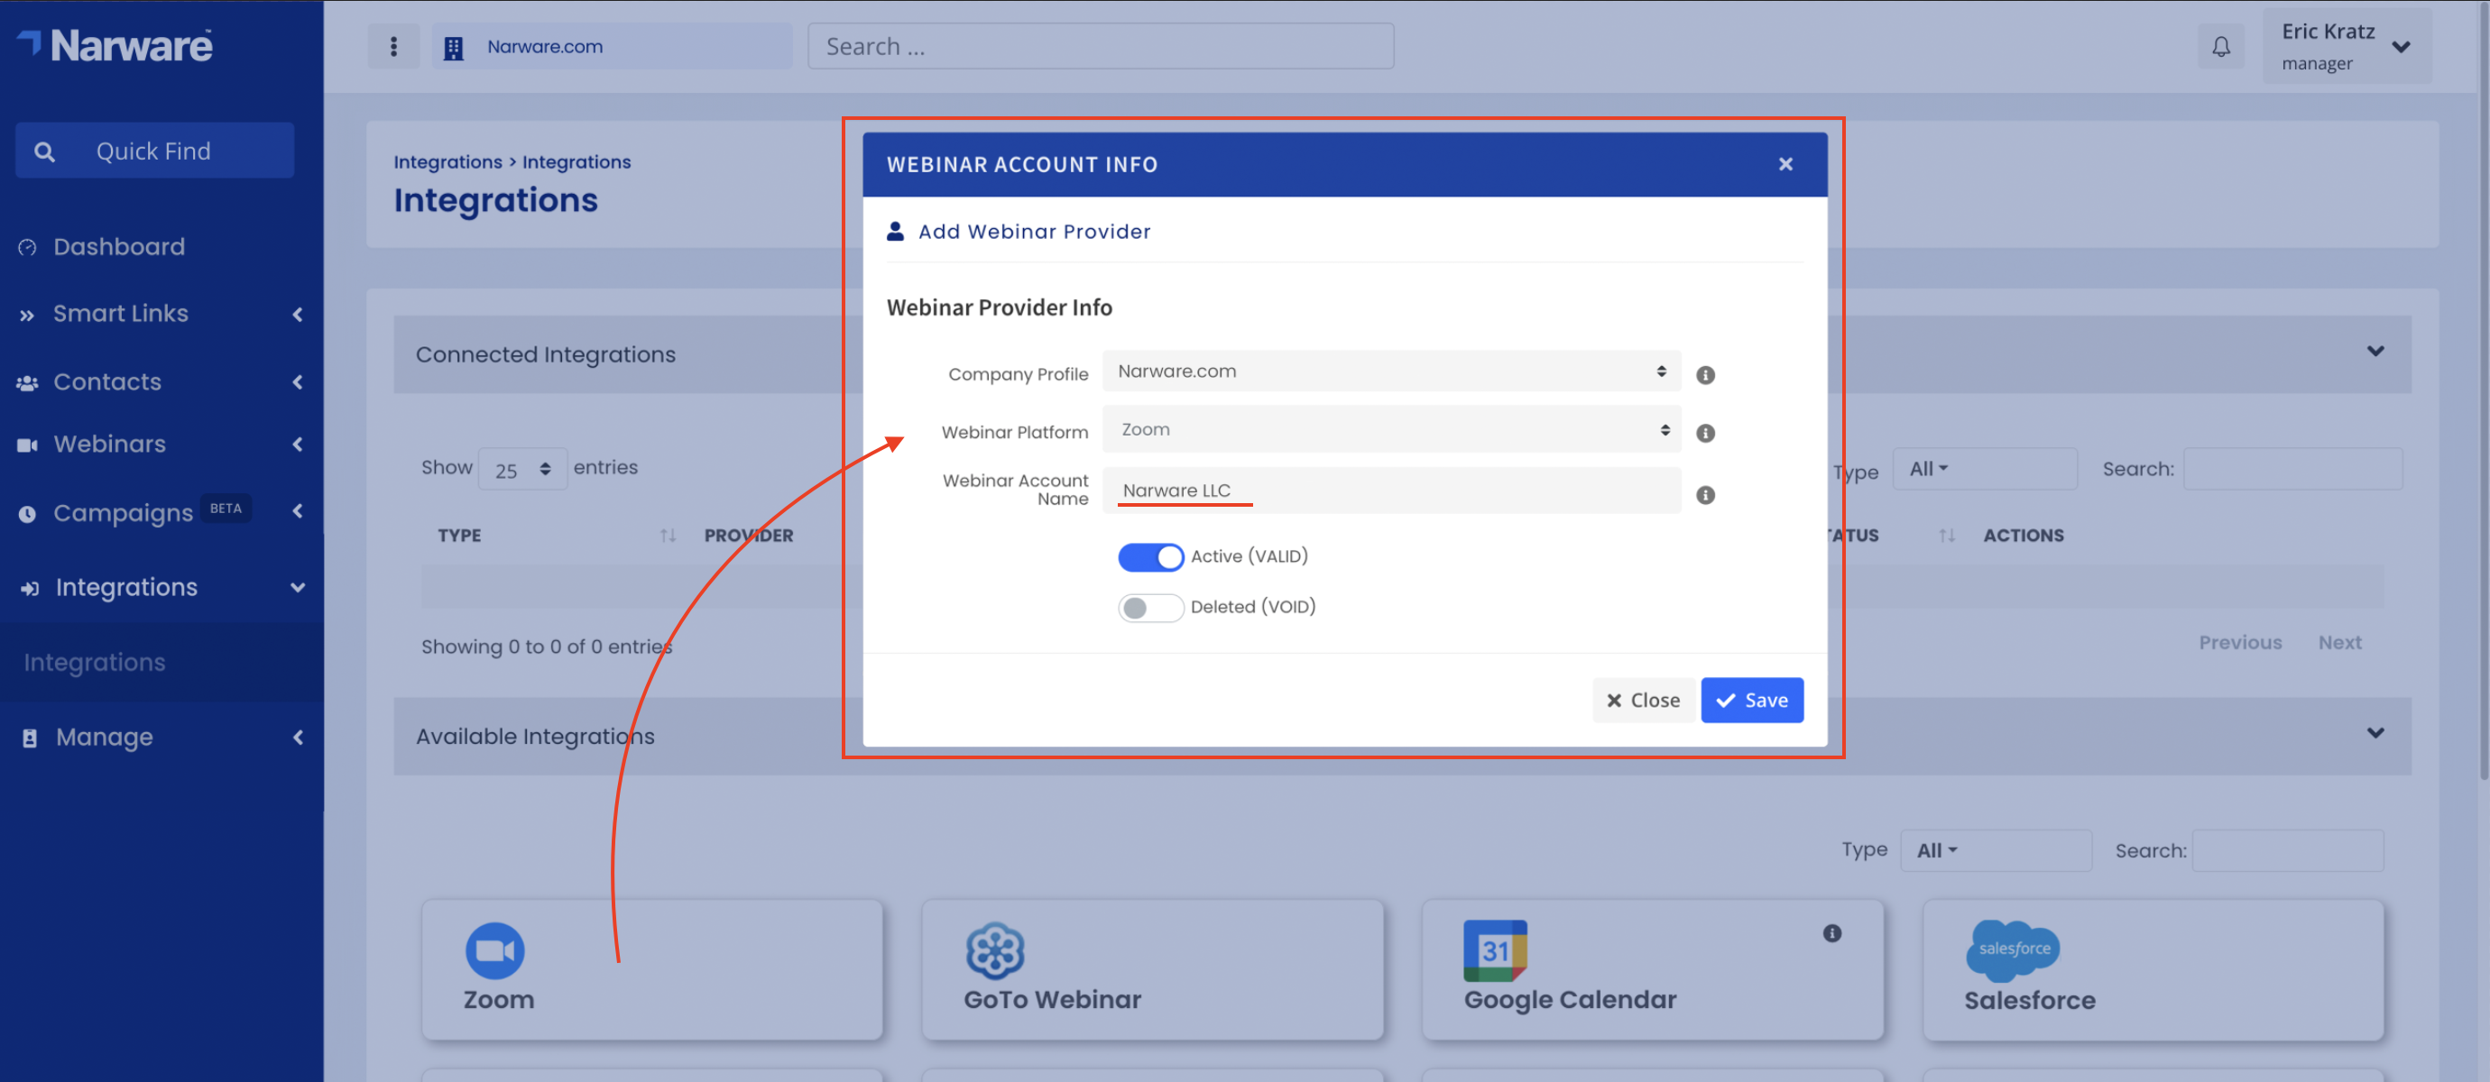Click the Previous pagination link
Viewport: 2490px width, 1082px height.
[2239, 644]
